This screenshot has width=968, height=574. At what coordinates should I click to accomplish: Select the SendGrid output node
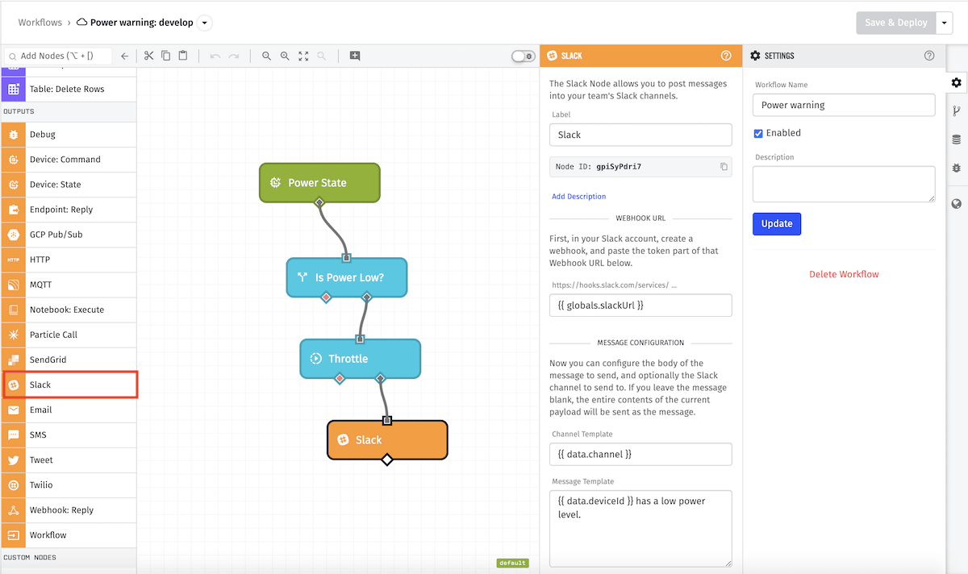69,360
